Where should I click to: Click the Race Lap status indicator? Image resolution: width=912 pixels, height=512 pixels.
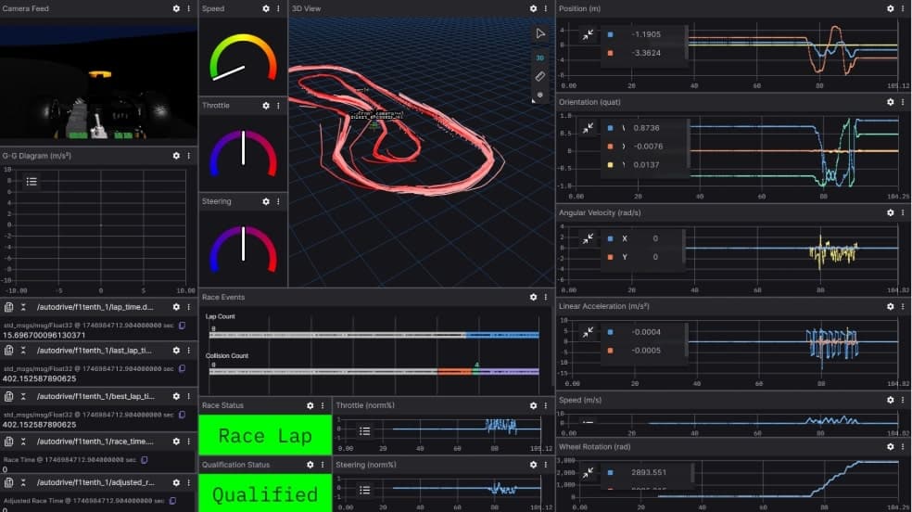(265, 435)
